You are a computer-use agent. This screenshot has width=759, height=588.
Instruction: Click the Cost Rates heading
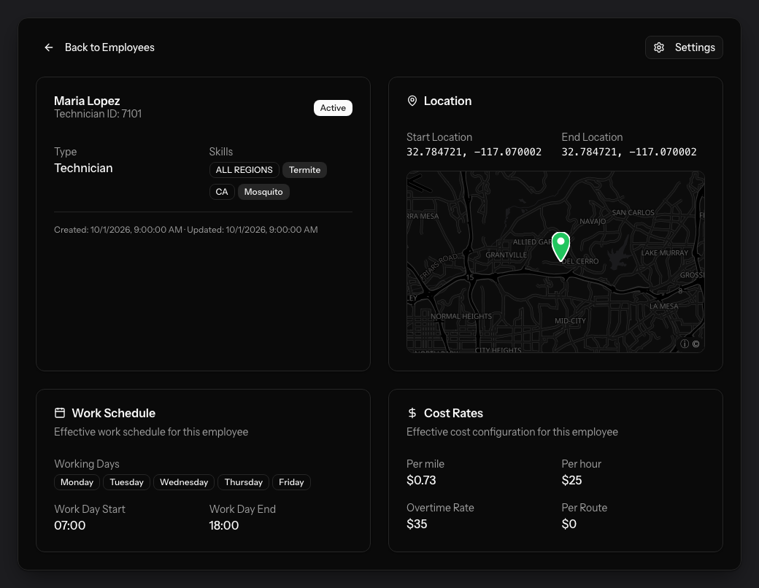[453, 413]
